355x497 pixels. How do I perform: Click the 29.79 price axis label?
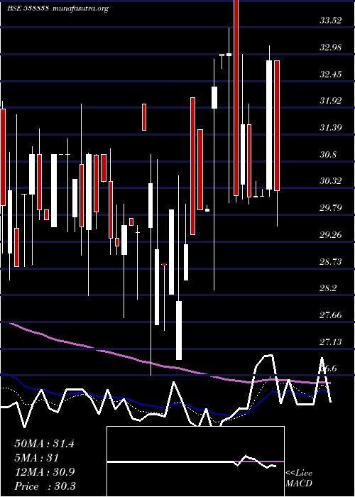pyautogui.click(x=330, y=208)
